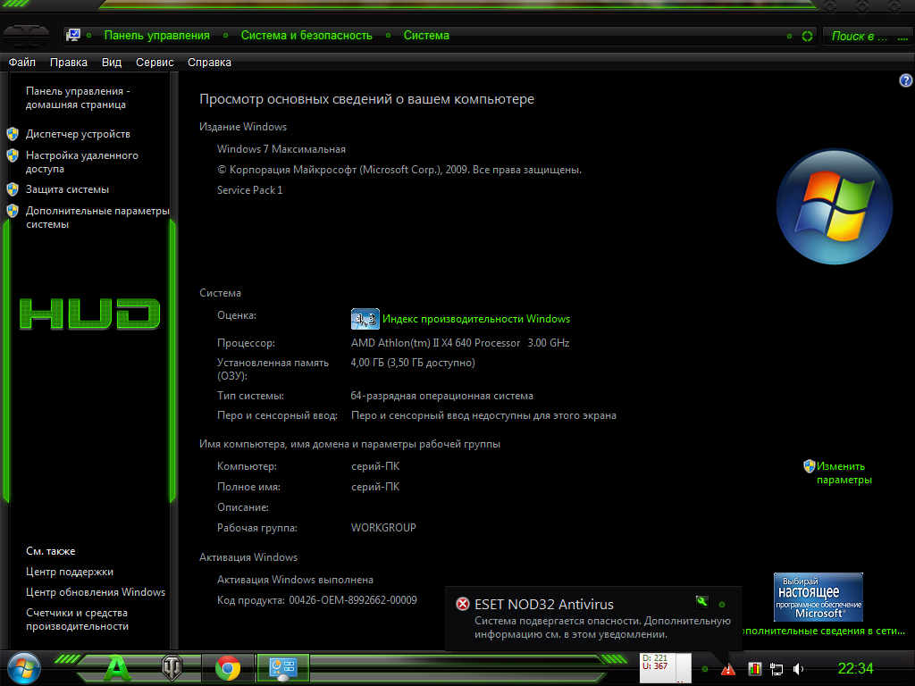Open the Вид menu
The image size is (915, 686).
(x=112, y=63)
